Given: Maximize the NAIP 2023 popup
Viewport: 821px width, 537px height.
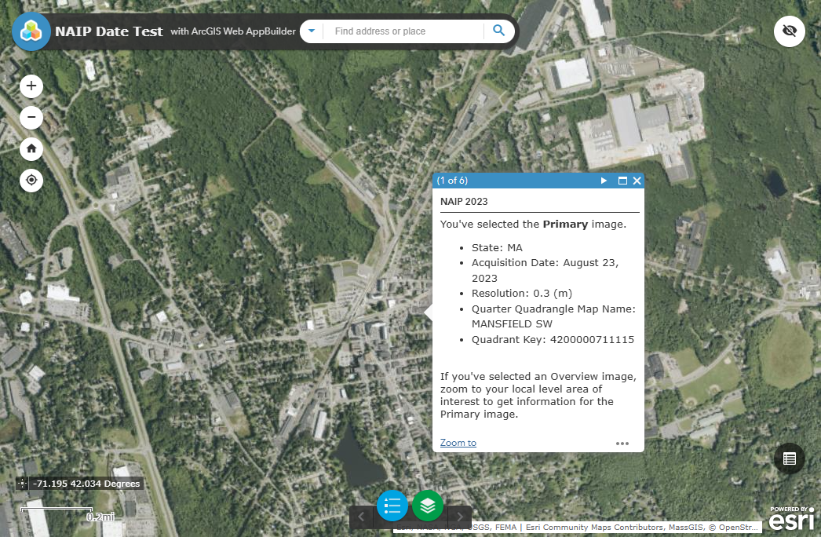Looking at the screenshot, I should tap(624, 180).
